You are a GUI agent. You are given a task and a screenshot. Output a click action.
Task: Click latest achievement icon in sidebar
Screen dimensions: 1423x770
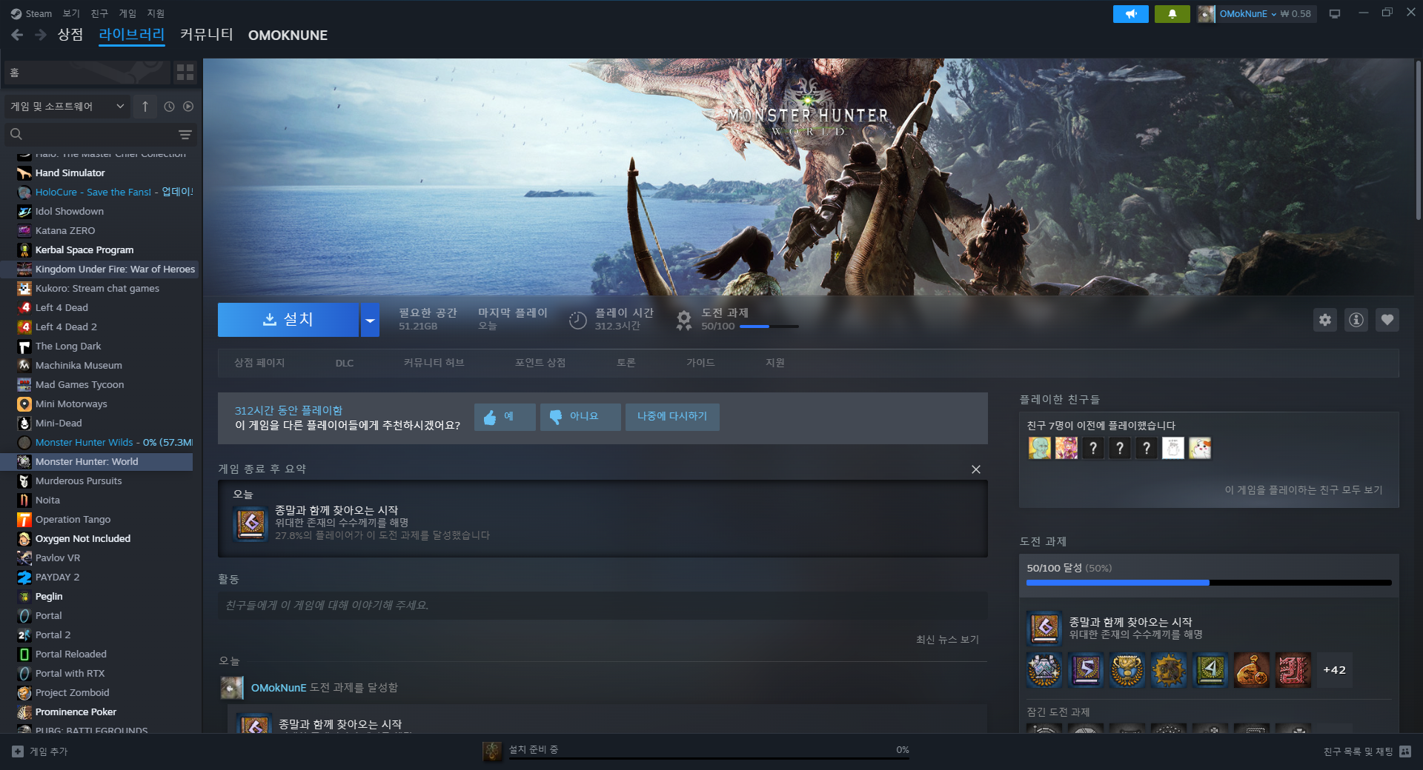pos(1044,628)
